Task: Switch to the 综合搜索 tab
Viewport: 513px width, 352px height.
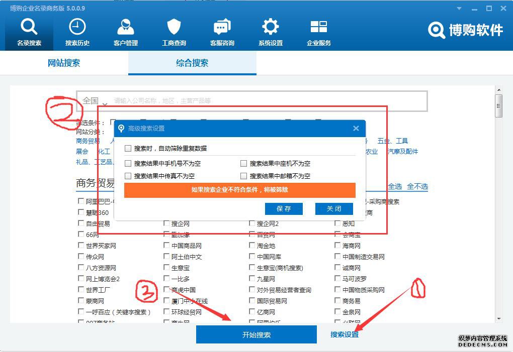Action: click(192, 63)
